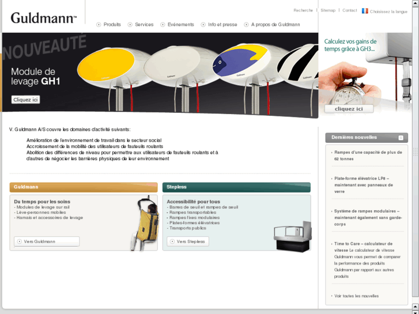
Task: Click Plates-formes élévatrices text
Action: [194, 223]
